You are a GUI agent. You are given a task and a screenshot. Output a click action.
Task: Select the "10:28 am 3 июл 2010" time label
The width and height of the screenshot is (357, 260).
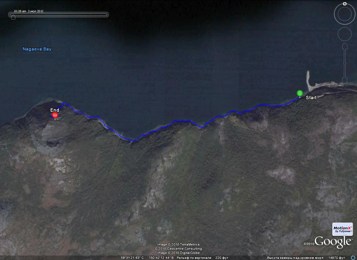coord(28,11)
